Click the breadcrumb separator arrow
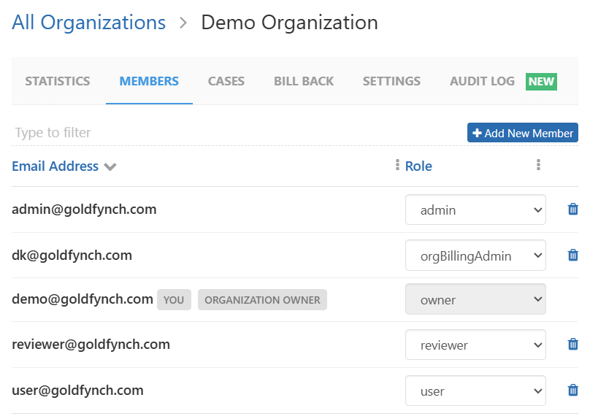The height and width of the screenshot is (419, 590). click(x=183, y=23)
